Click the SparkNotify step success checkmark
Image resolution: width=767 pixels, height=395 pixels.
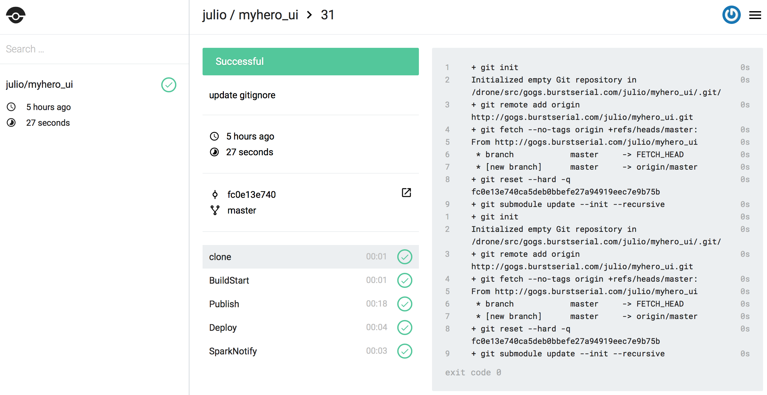tap(404, 351)
